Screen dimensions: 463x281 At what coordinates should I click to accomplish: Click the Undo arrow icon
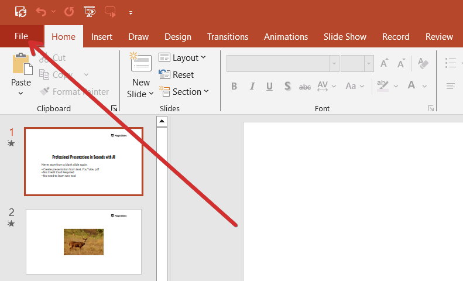40,11
